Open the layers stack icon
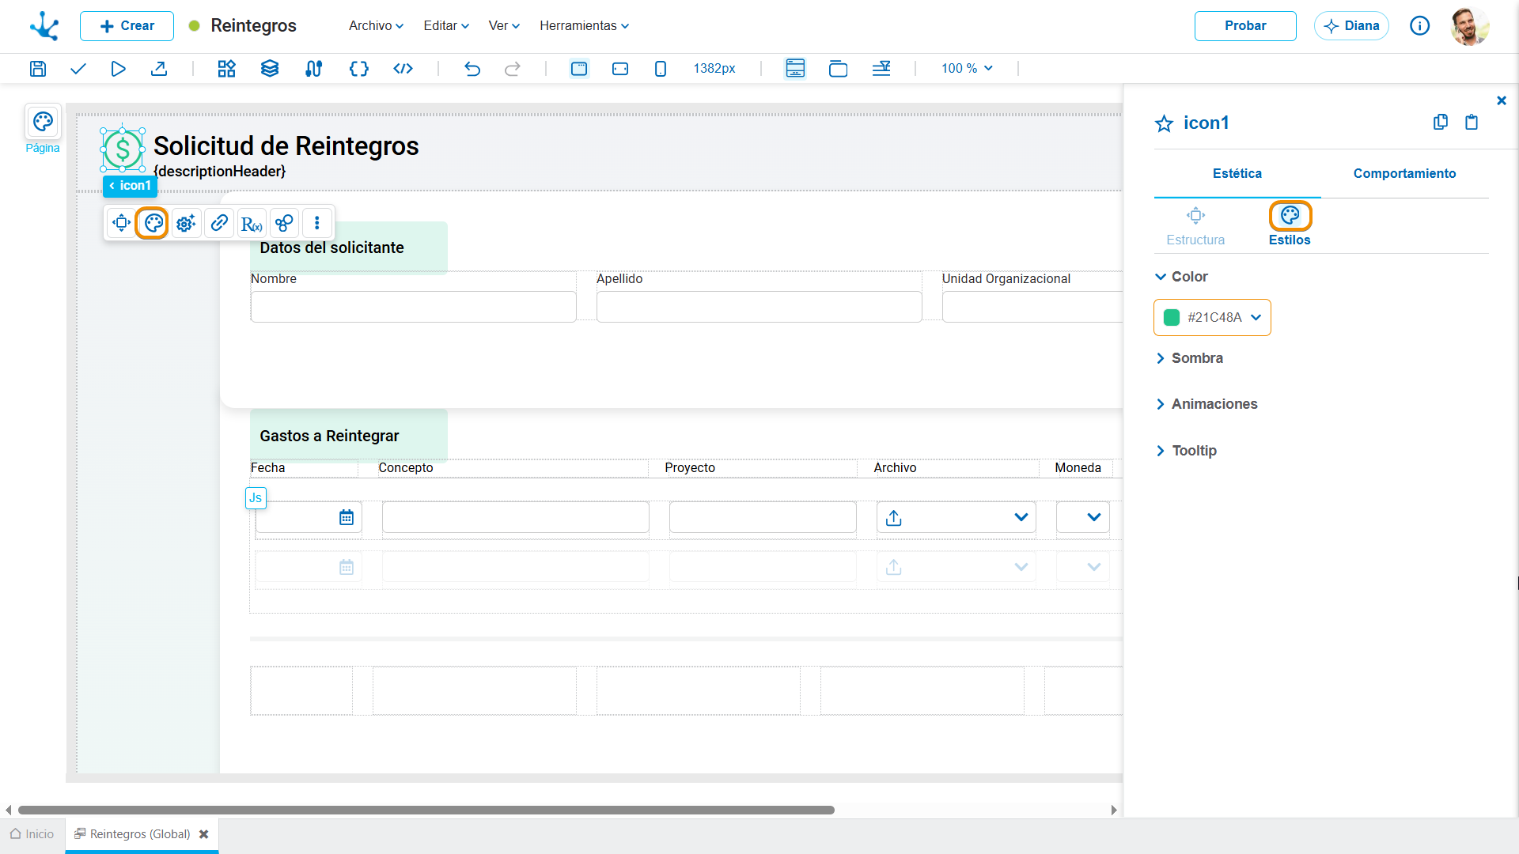Screen dimensions: 1519x854 (x=270, y=69)
